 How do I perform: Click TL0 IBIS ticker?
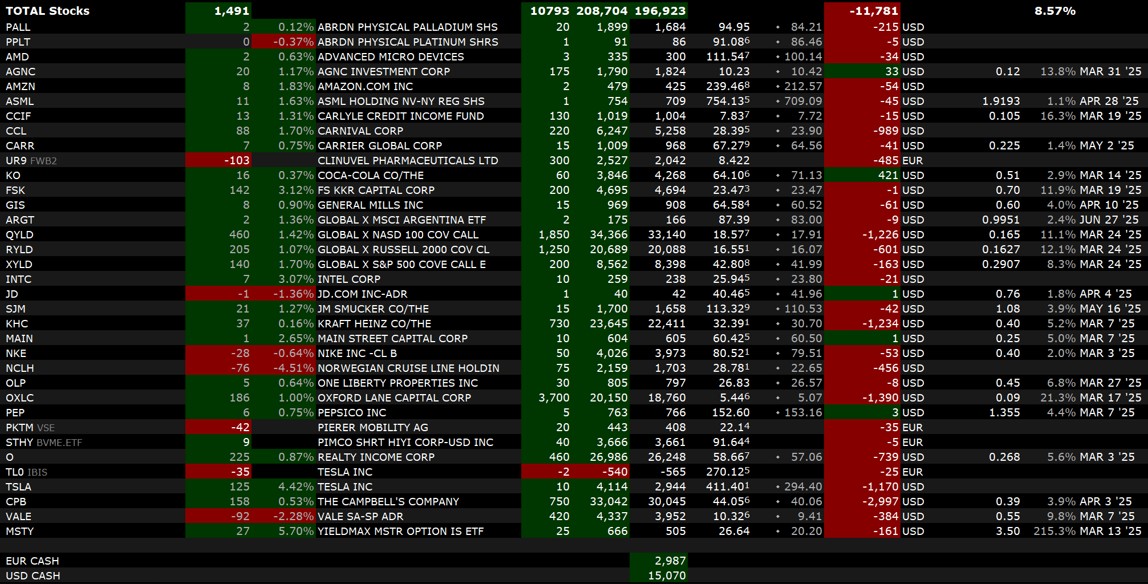click(x=26, y=472)
